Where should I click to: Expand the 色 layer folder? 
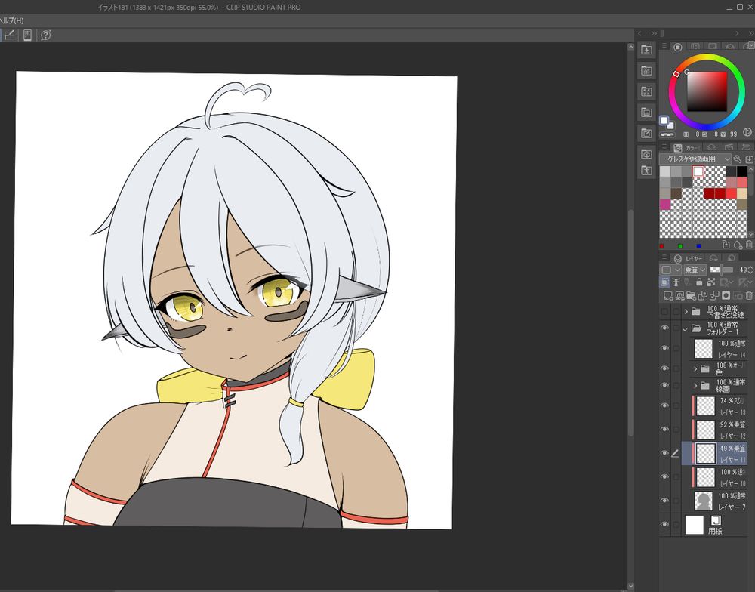pos(695,369)
